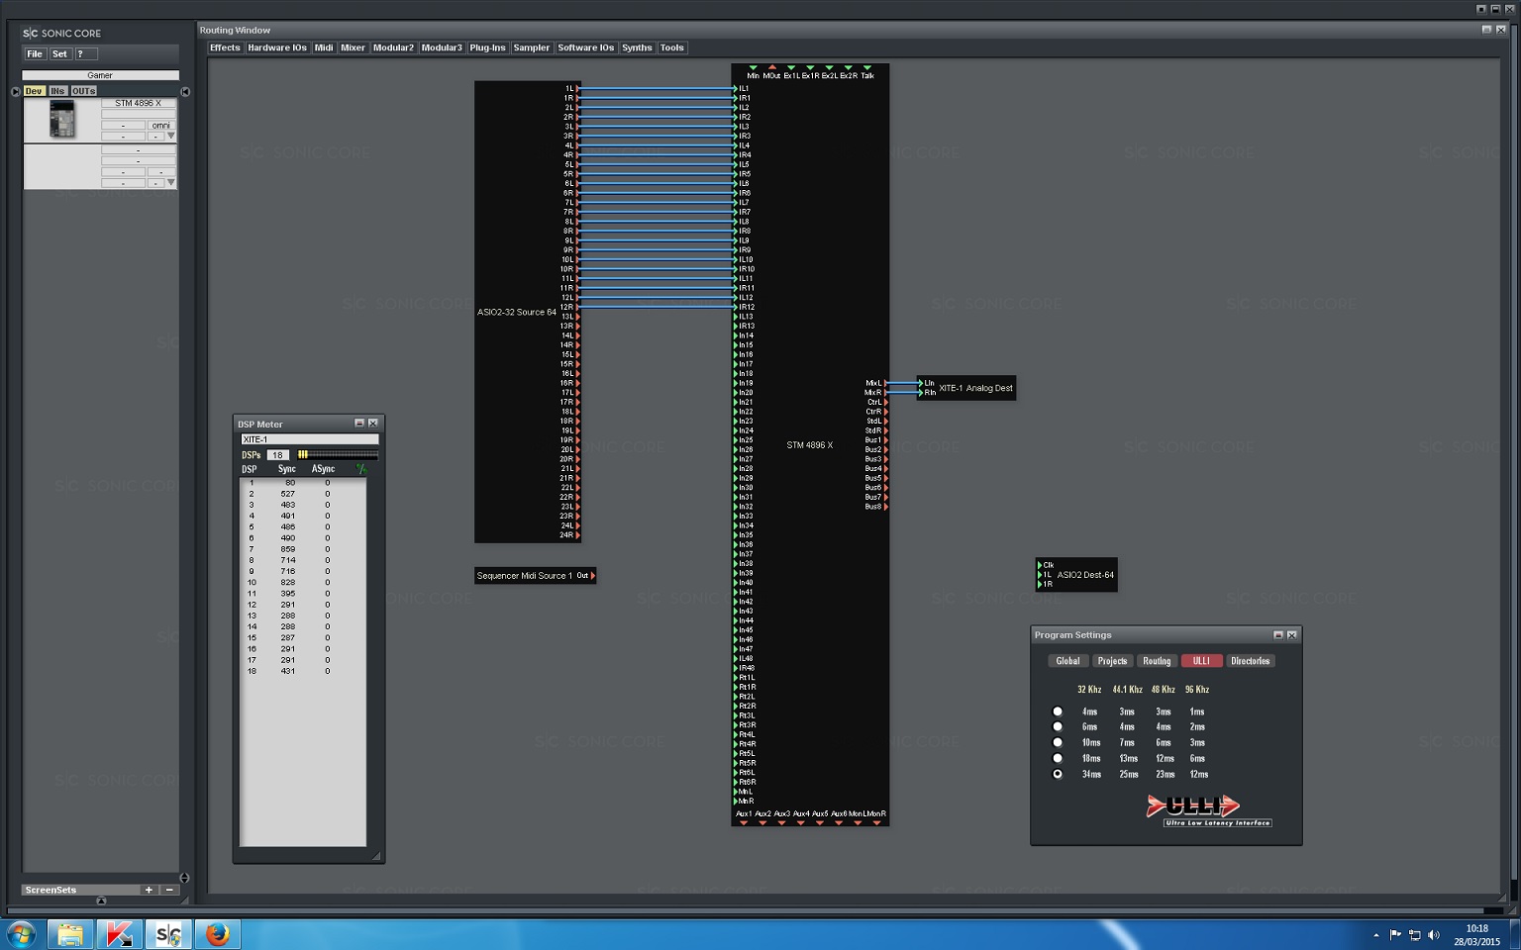Image resolution: width=1521 pixels, height=950 pixels.
Task: Open the Synths menu in Routing Window
Action: coord(637,47)
